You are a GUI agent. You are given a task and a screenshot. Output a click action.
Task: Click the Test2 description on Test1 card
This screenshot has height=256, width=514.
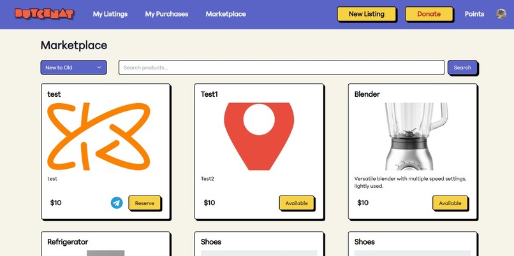[x=207, y=179]
